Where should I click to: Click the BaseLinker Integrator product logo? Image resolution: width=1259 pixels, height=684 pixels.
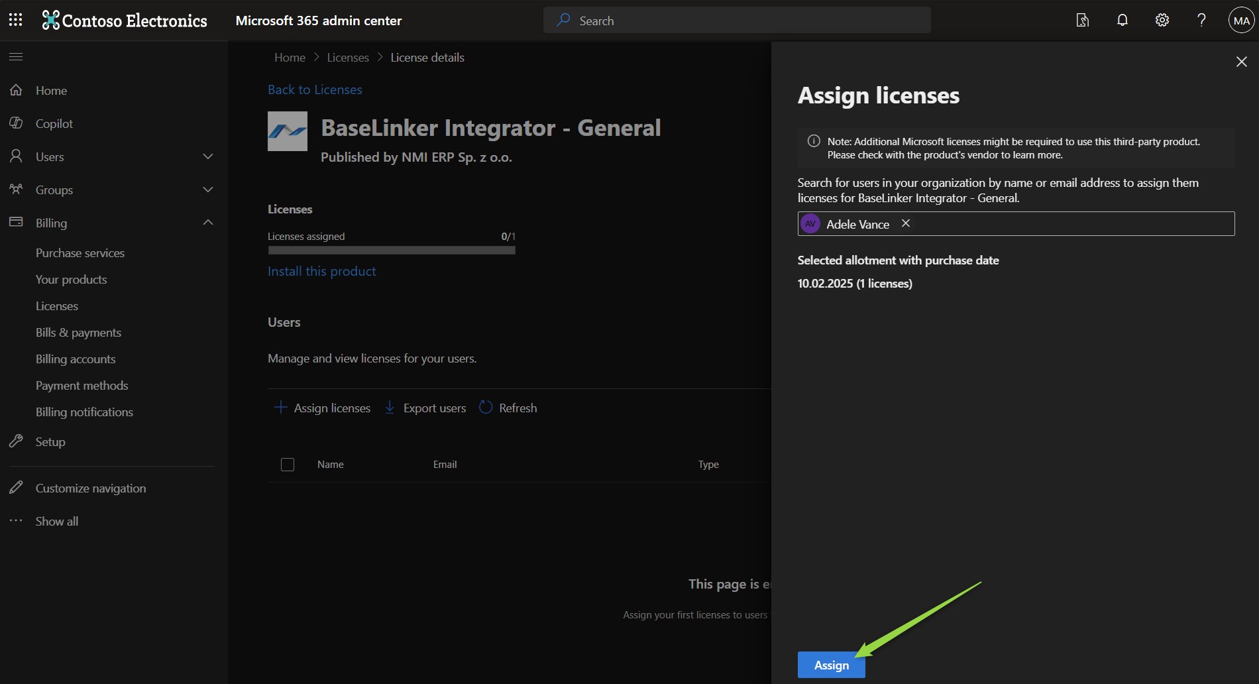pos(288,131)
